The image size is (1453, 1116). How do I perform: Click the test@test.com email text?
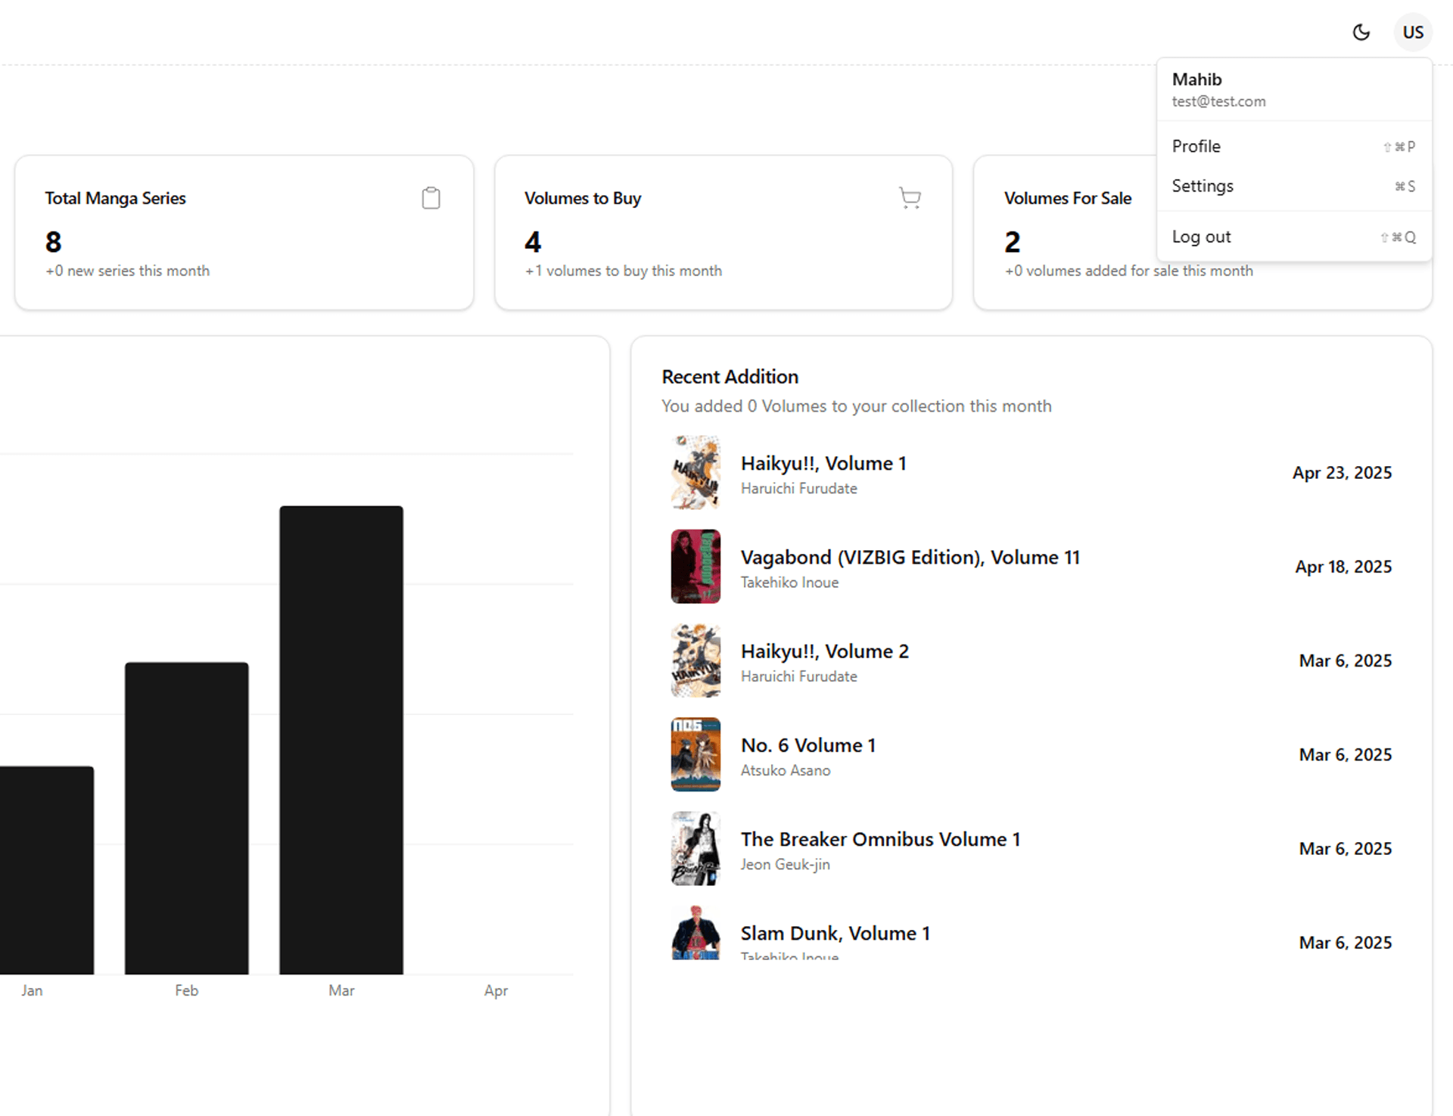1218,101
